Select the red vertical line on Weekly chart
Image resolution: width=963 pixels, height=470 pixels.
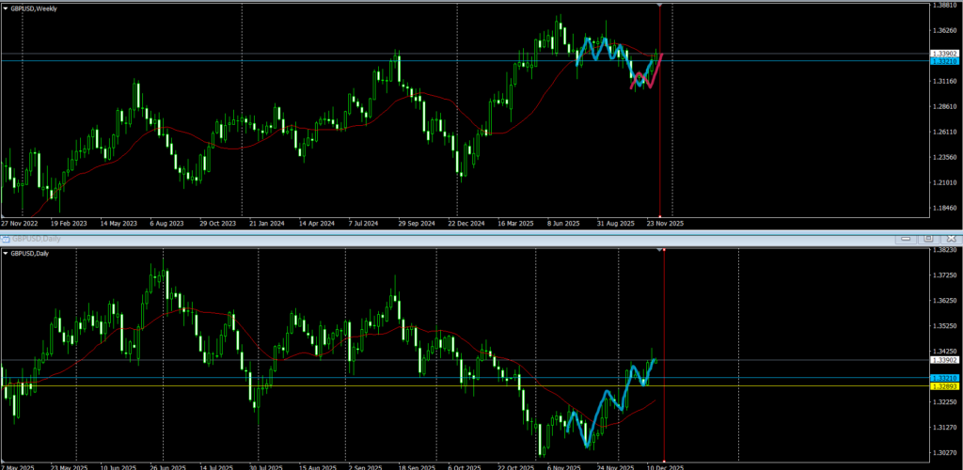tap(660, 141)
